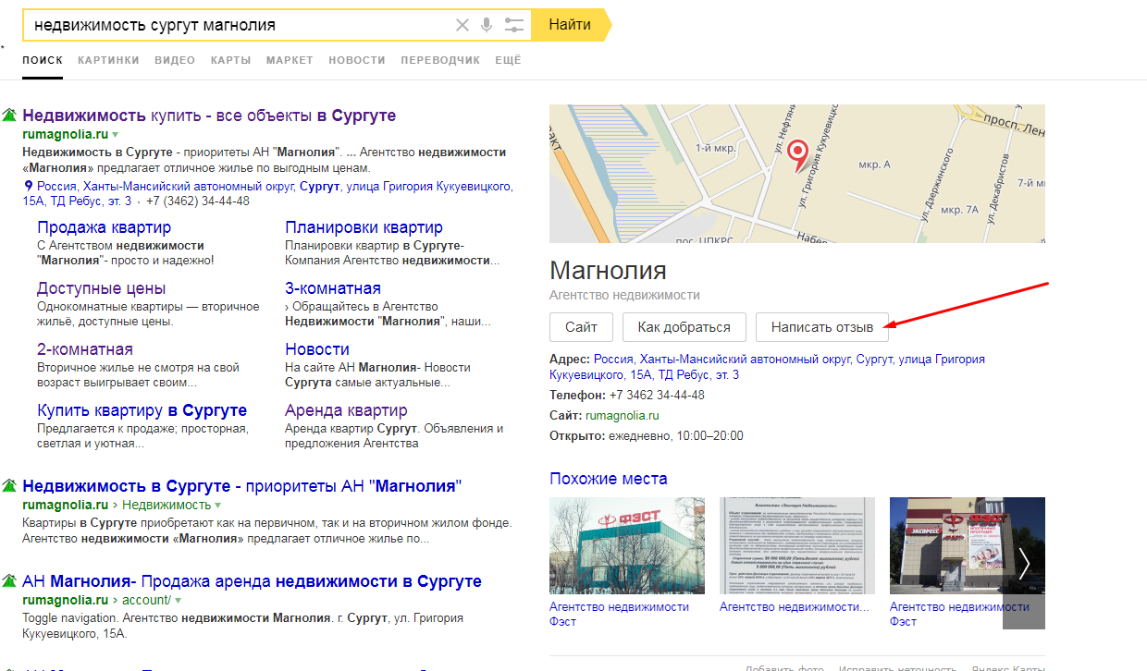Start voice search with the microphone icon
The image size is (1147, 671).
487,25
